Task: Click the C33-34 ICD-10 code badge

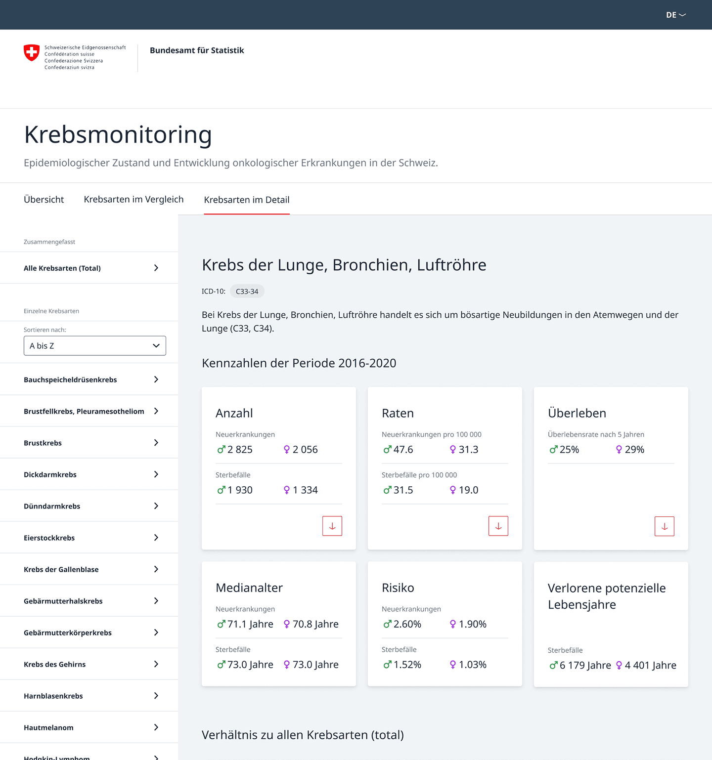Action: [247, 292]
